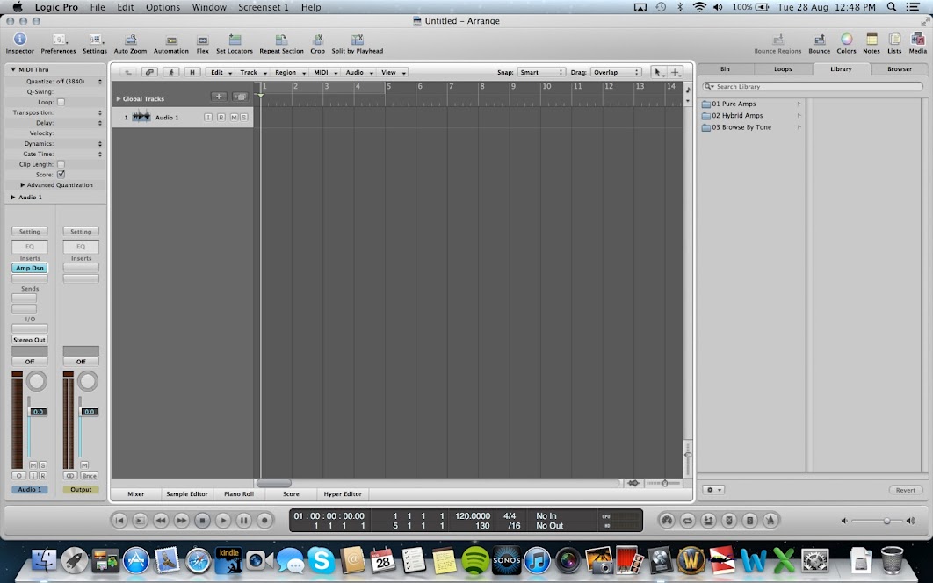Switch to the Loops tab
The width and height of the screenshot is (933, 583).
click(783, 68)
